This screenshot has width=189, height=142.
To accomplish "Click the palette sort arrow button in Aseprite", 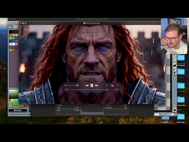I will (x=15, y=27).
